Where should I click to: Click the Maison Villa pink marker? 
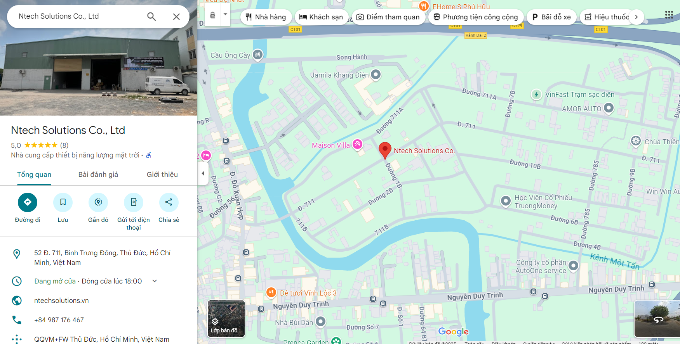(357, 145)
